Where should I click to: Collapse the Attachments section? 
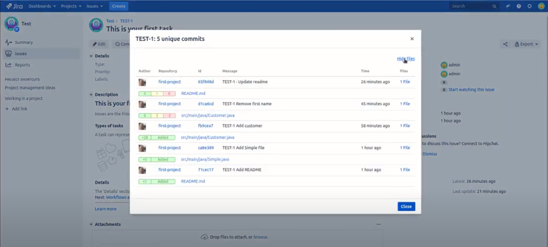[x=91, y=224]
